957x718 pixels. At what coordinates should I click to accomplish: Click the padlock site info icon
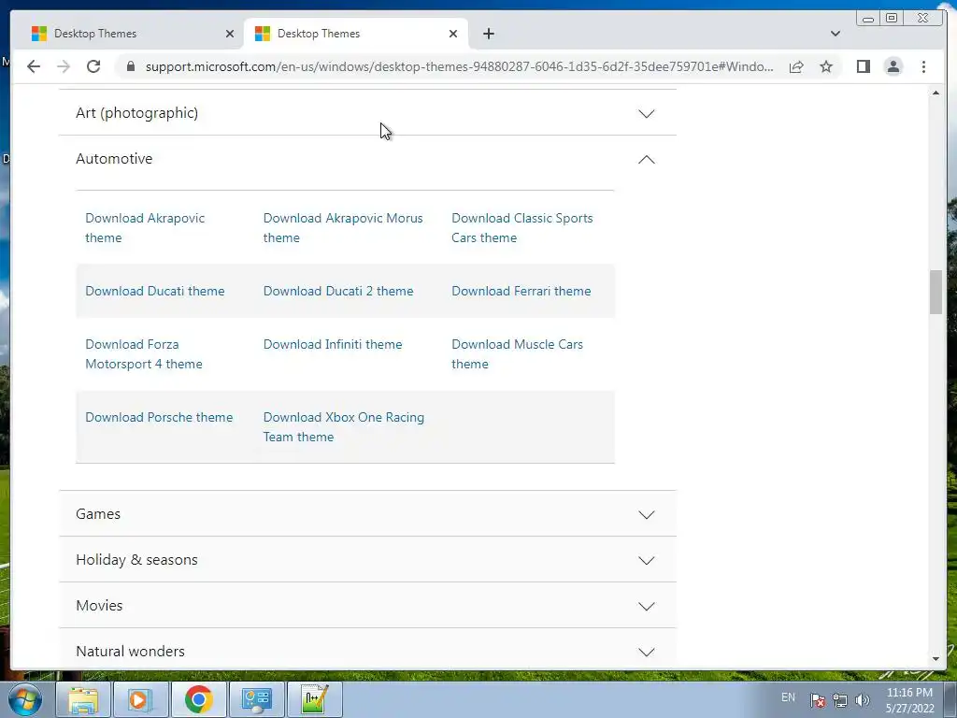pyautogui.click(x=130, y=66)
